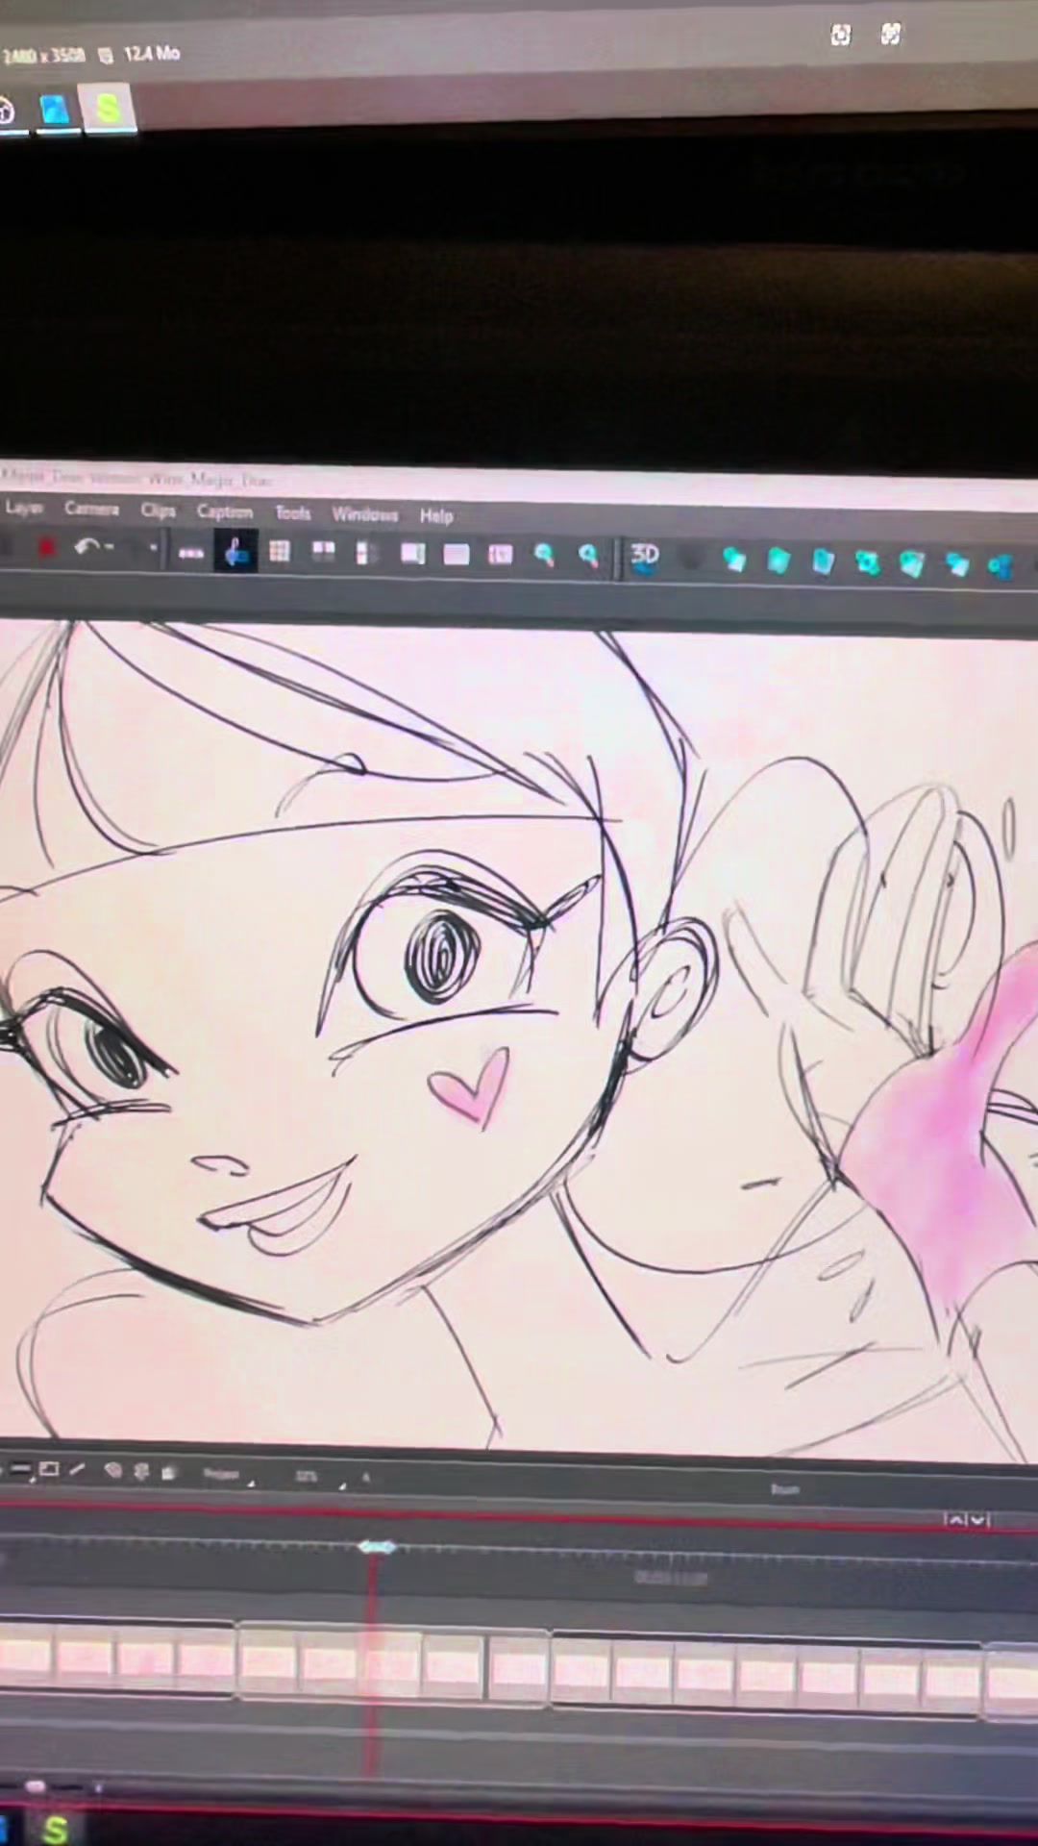Screen dimensions: 1038x1846
Task: Click the small slider handle under the timeline
Action: 36,1786
